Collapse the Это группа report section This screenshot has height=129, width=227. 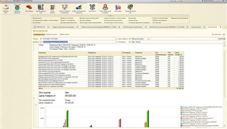(34, 98)
